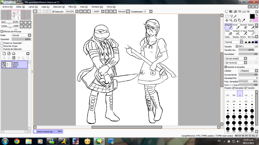Click the pink background color swatch
The width and height of the screenshot is (259, 145).
255,20
